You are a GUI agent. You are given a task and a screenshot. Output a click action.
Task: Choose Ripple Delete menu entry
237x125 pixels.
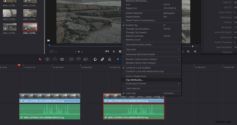point(151,17)
